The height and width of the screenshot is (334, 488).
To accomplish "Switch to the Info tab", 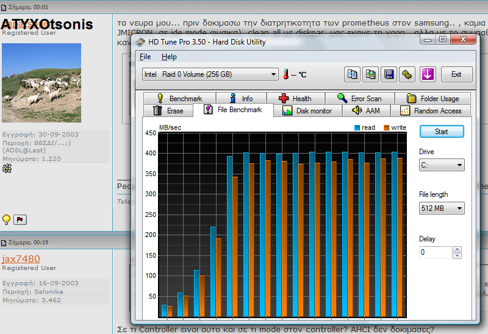I will click(x=241, y=98).
